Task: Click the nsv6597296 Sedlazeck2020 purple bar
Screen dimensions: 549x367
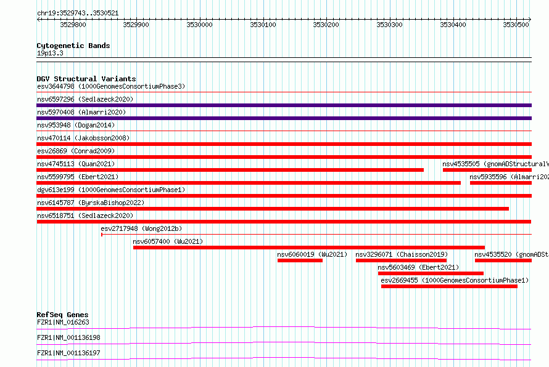Action: coord(284,105)
